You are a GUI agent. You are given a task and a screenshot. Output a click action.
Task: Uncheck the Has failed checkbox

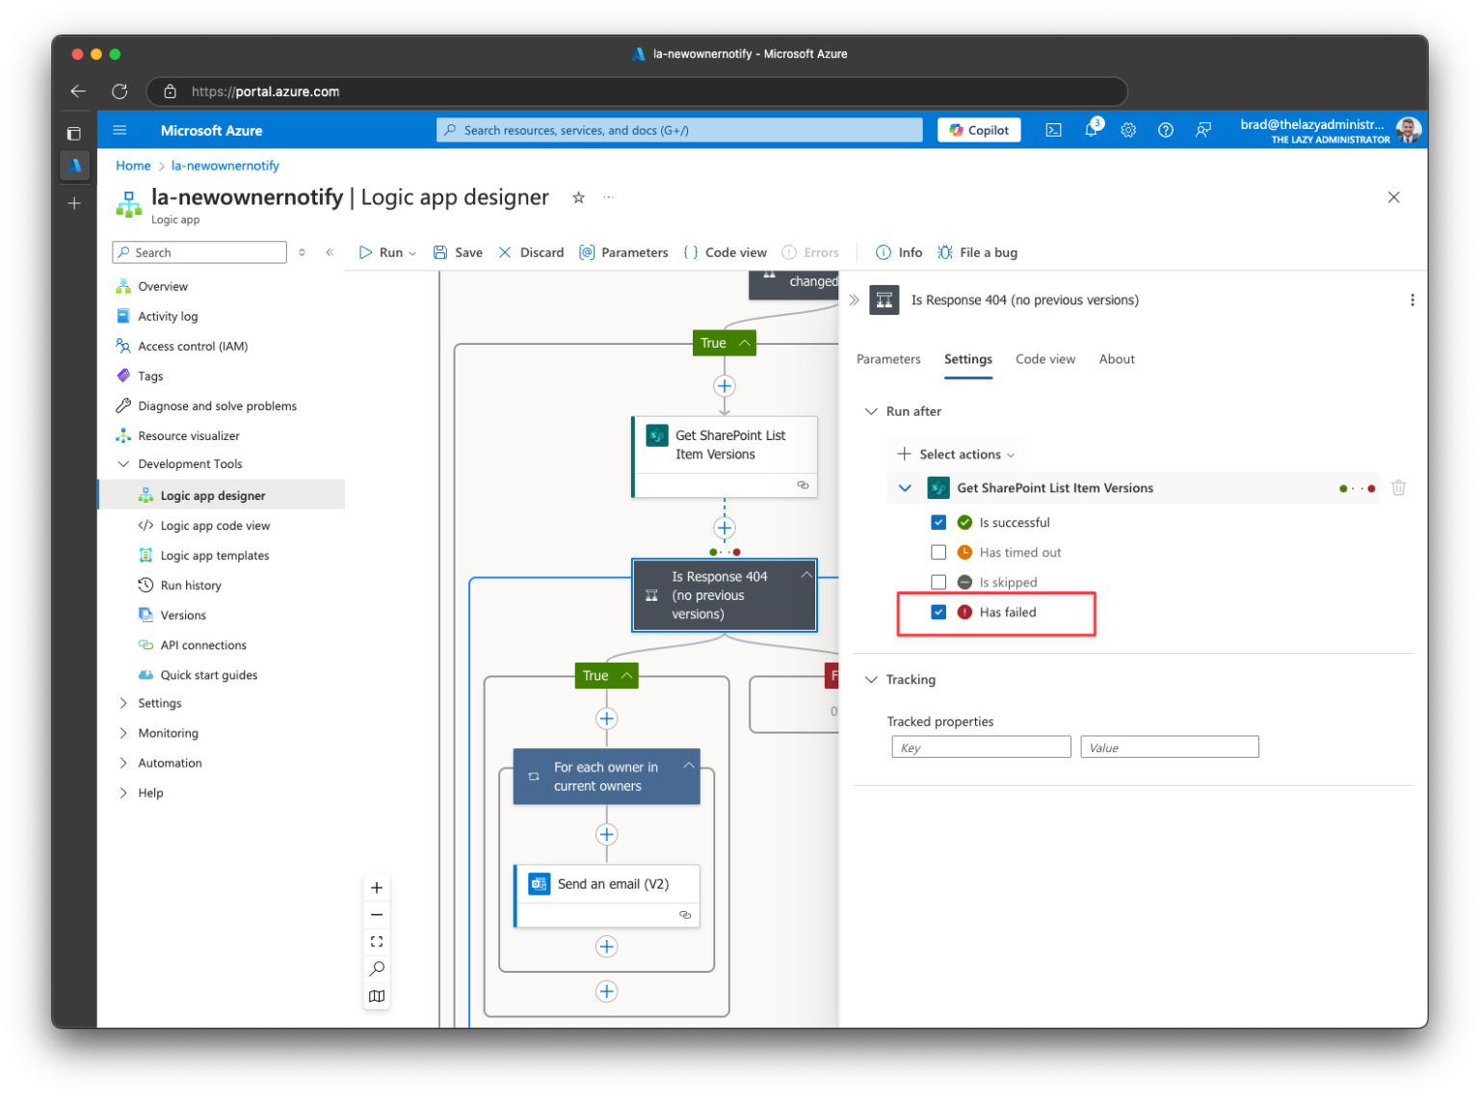[938, 613]
